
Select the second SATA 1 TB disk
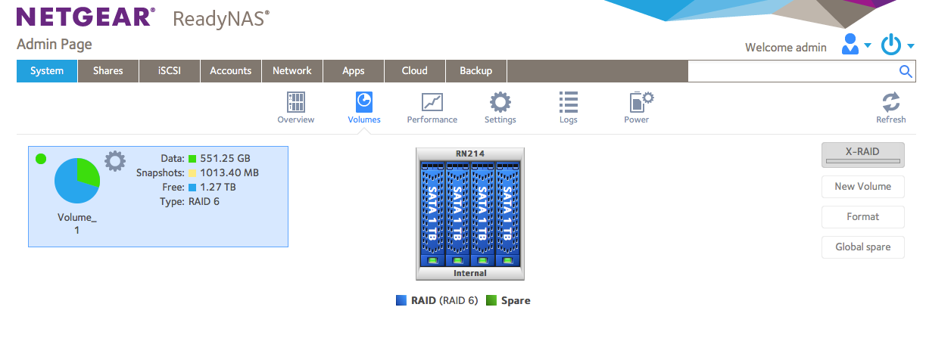[457, 214]
